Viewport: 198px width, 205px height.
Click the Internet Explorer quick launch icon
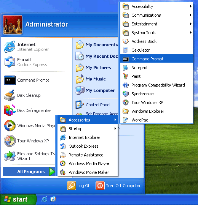pos(44,199)
